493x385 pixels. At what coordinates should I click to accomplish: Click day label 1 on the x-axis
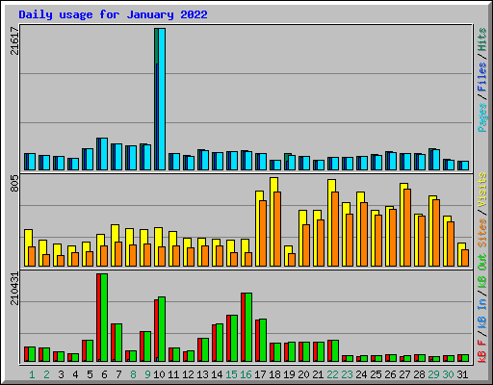point(32,374)
